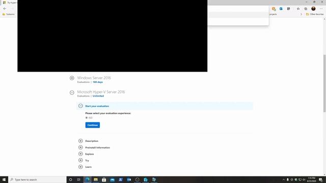Expand the Description section

pyautogui.click(x=80, y=141)
